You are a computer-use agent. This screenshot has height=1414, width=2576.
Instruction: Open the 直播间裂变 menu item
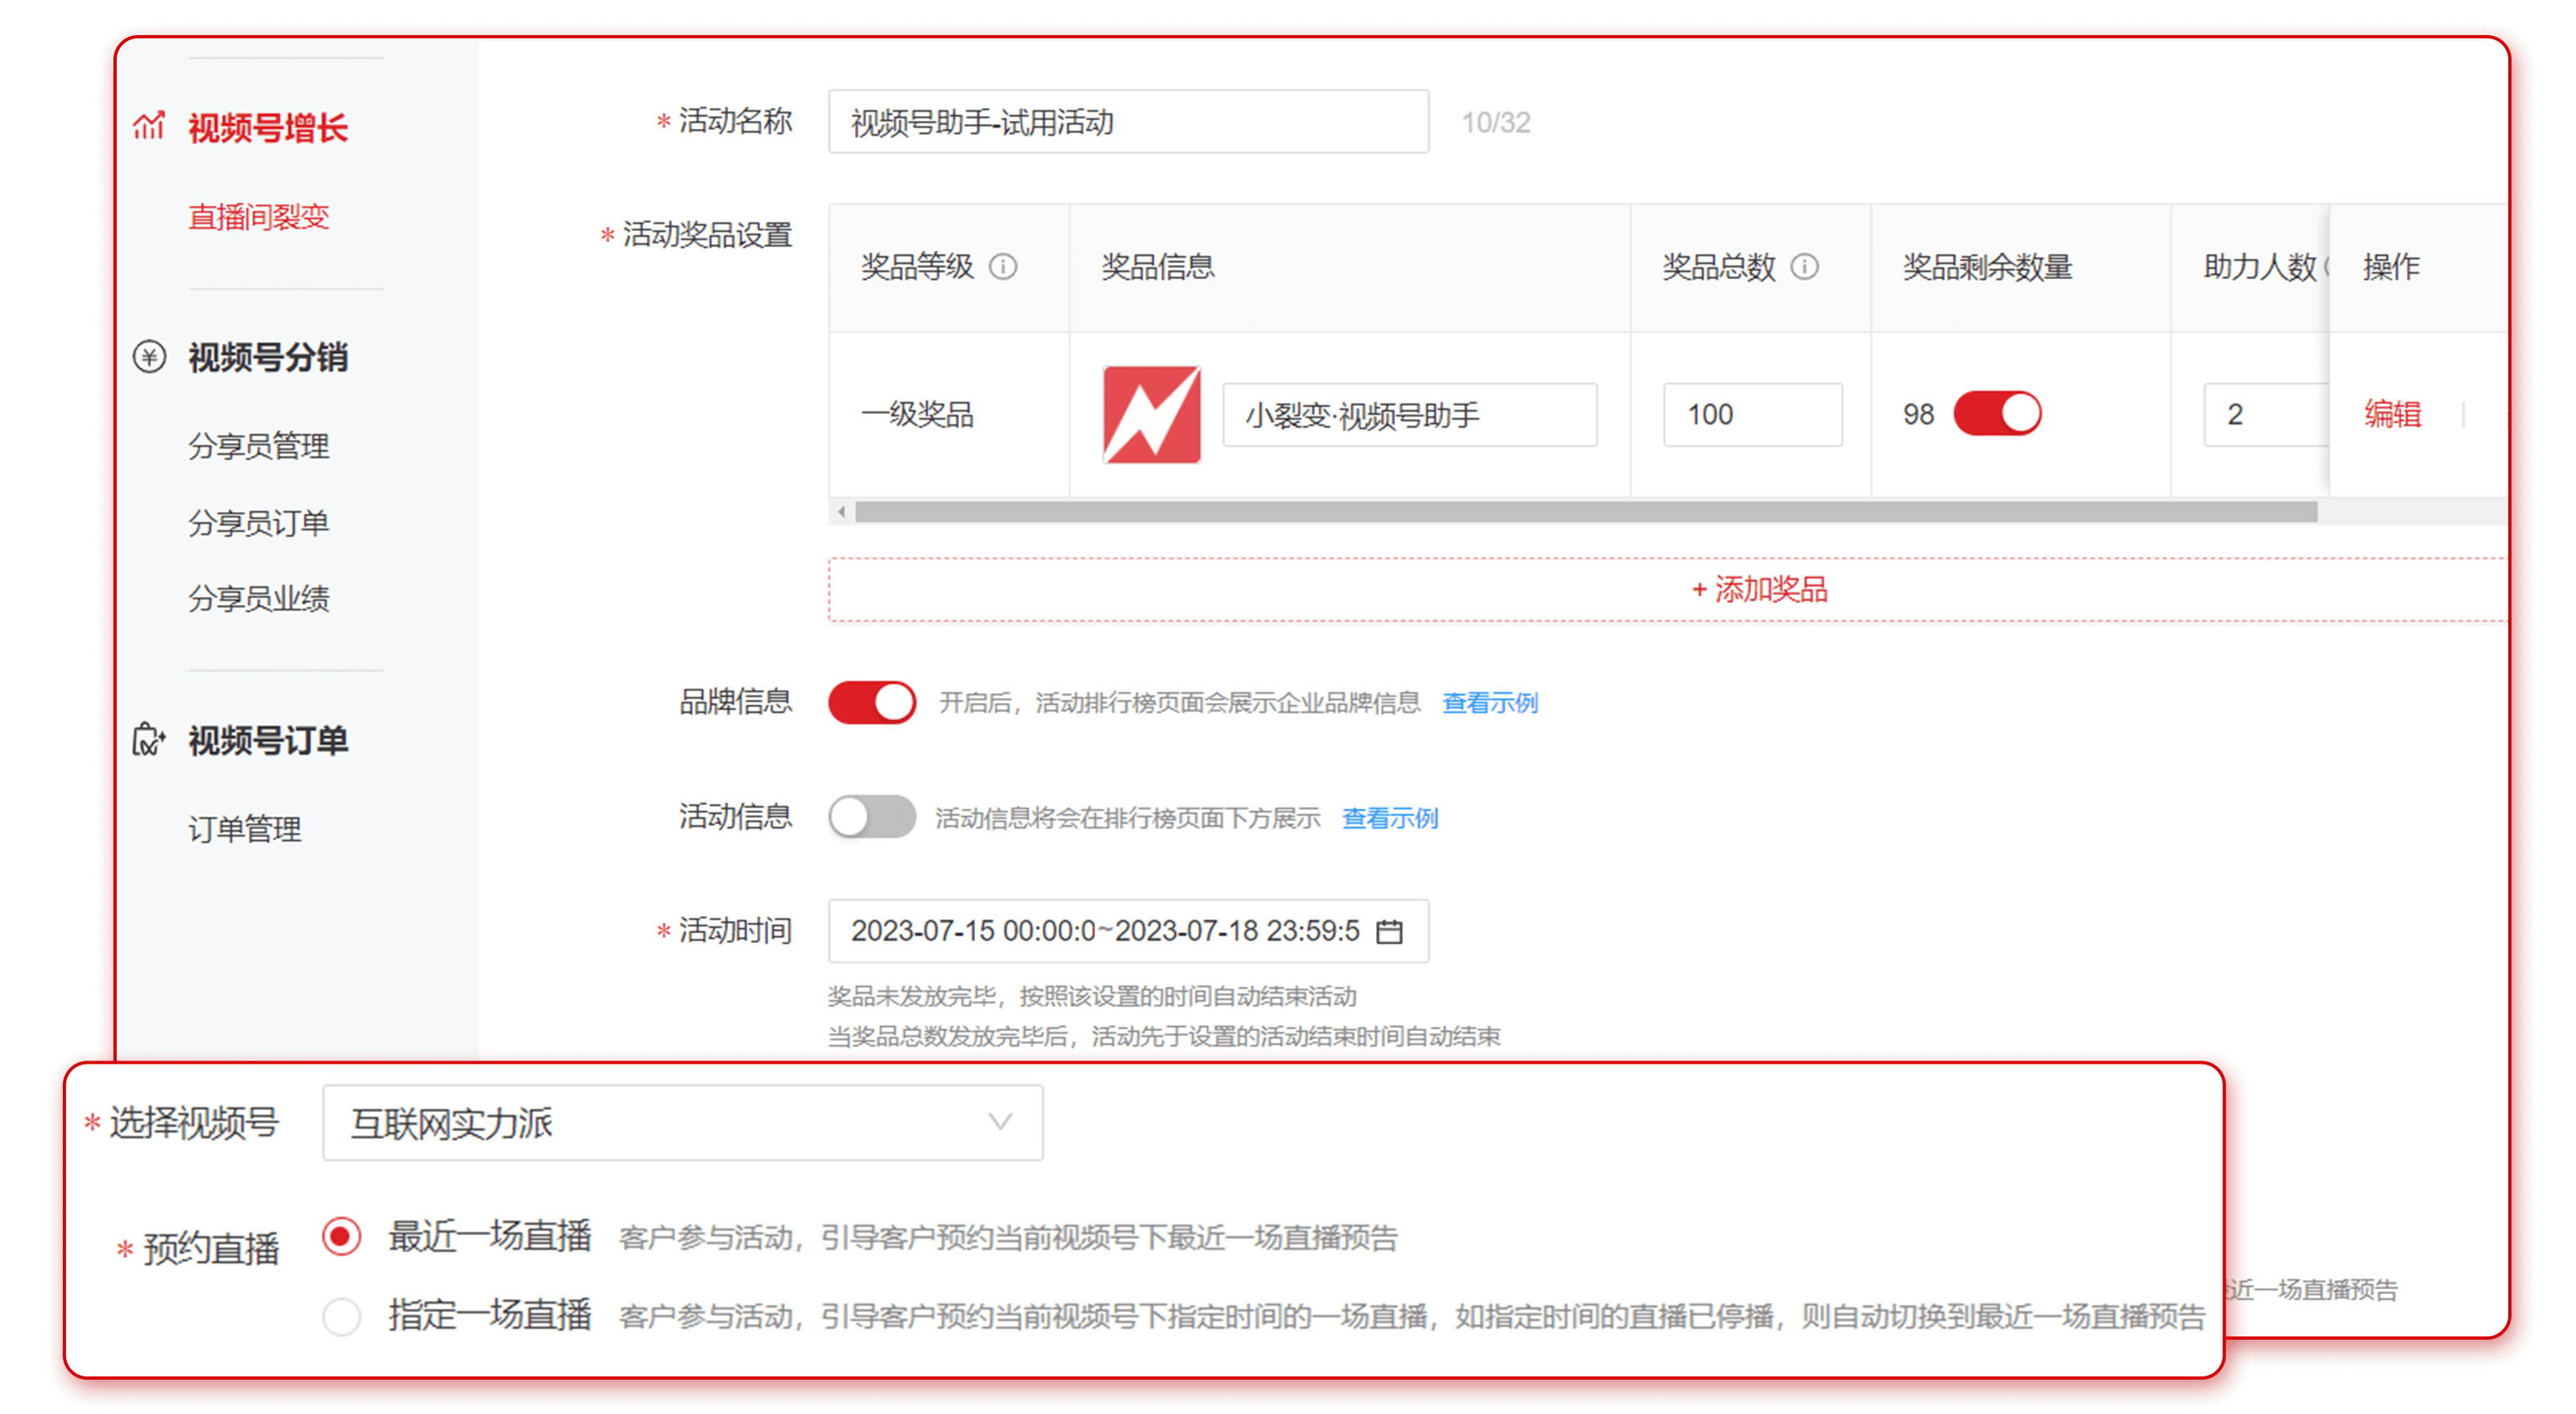(x=258, y=217)
